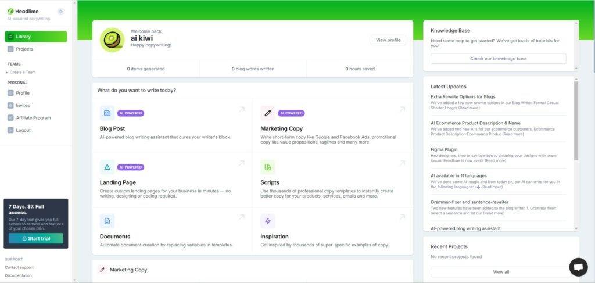Open the Profile page in sidebar
Viewport: 595px width, 283px height.
(x=23, y=93)
